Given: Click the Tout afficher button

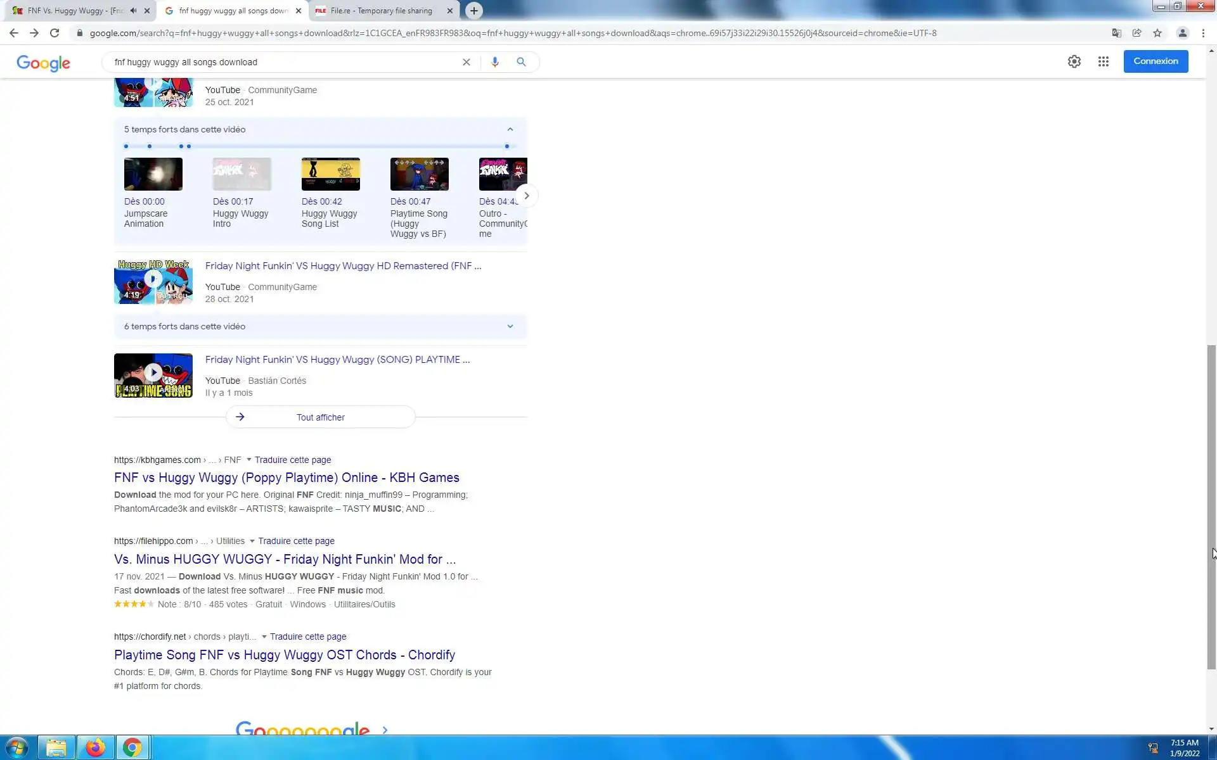Looking at the screenshot, I should pos(320,417).
